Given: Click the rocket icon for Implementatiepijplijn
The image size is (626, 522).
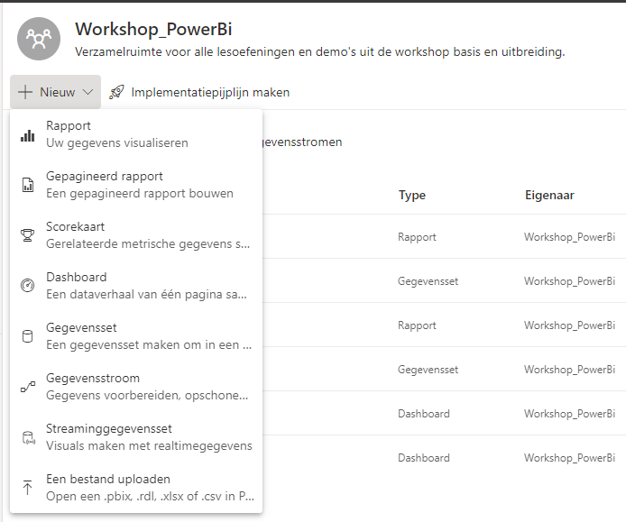Looking at the screenshot, I should click(x=116, y=92).
